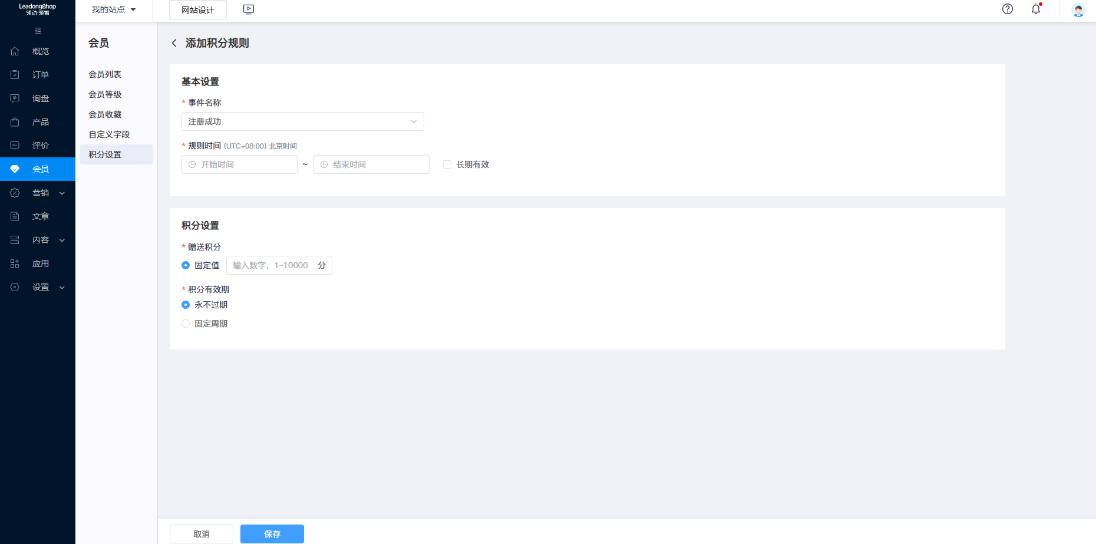1096x544 pixels.
Task: Click the user avatar icon
Action: 1078,10
